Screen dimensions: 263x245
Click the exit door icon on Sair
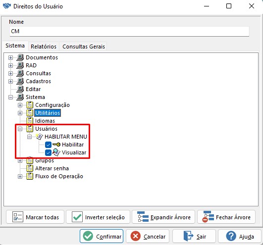pyautogui.click(x=188, y=236)
